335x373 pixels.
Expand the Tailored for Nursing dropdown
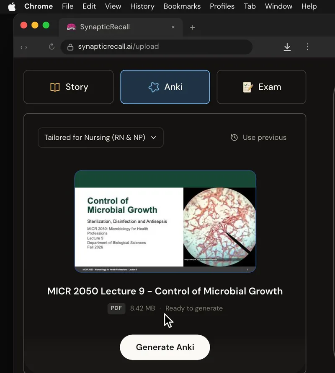100,138
